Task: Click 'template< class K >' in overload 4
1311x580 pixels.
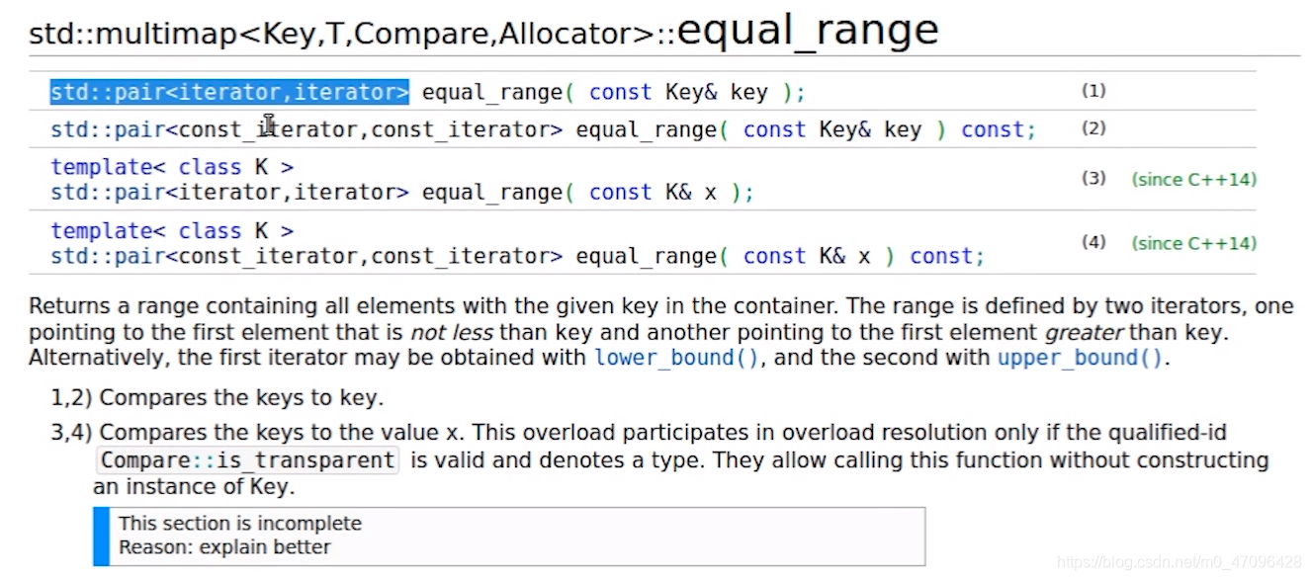Action: (x=172, y=231)
